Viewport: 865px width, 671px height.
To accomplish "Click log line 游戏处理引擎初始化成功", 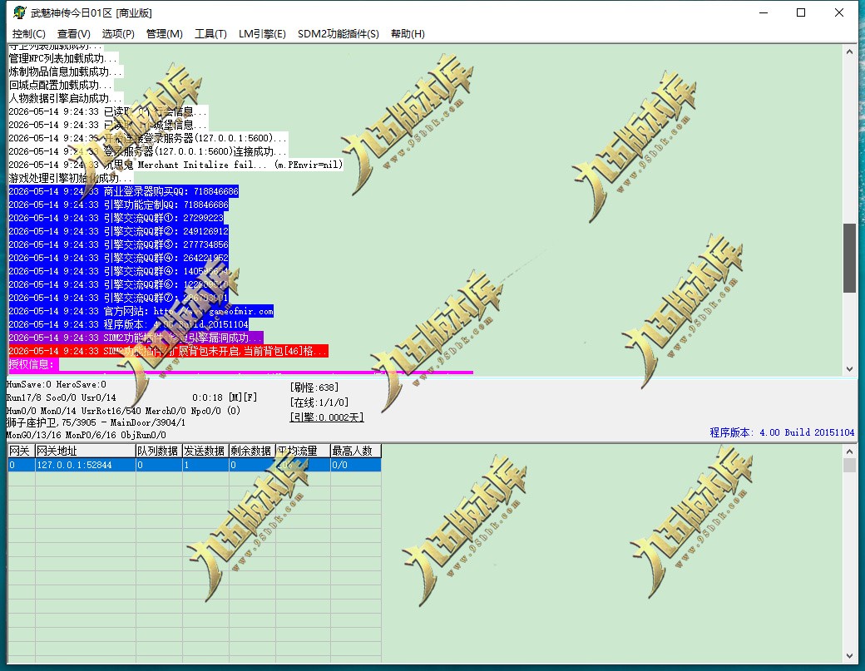I will 71,178.
